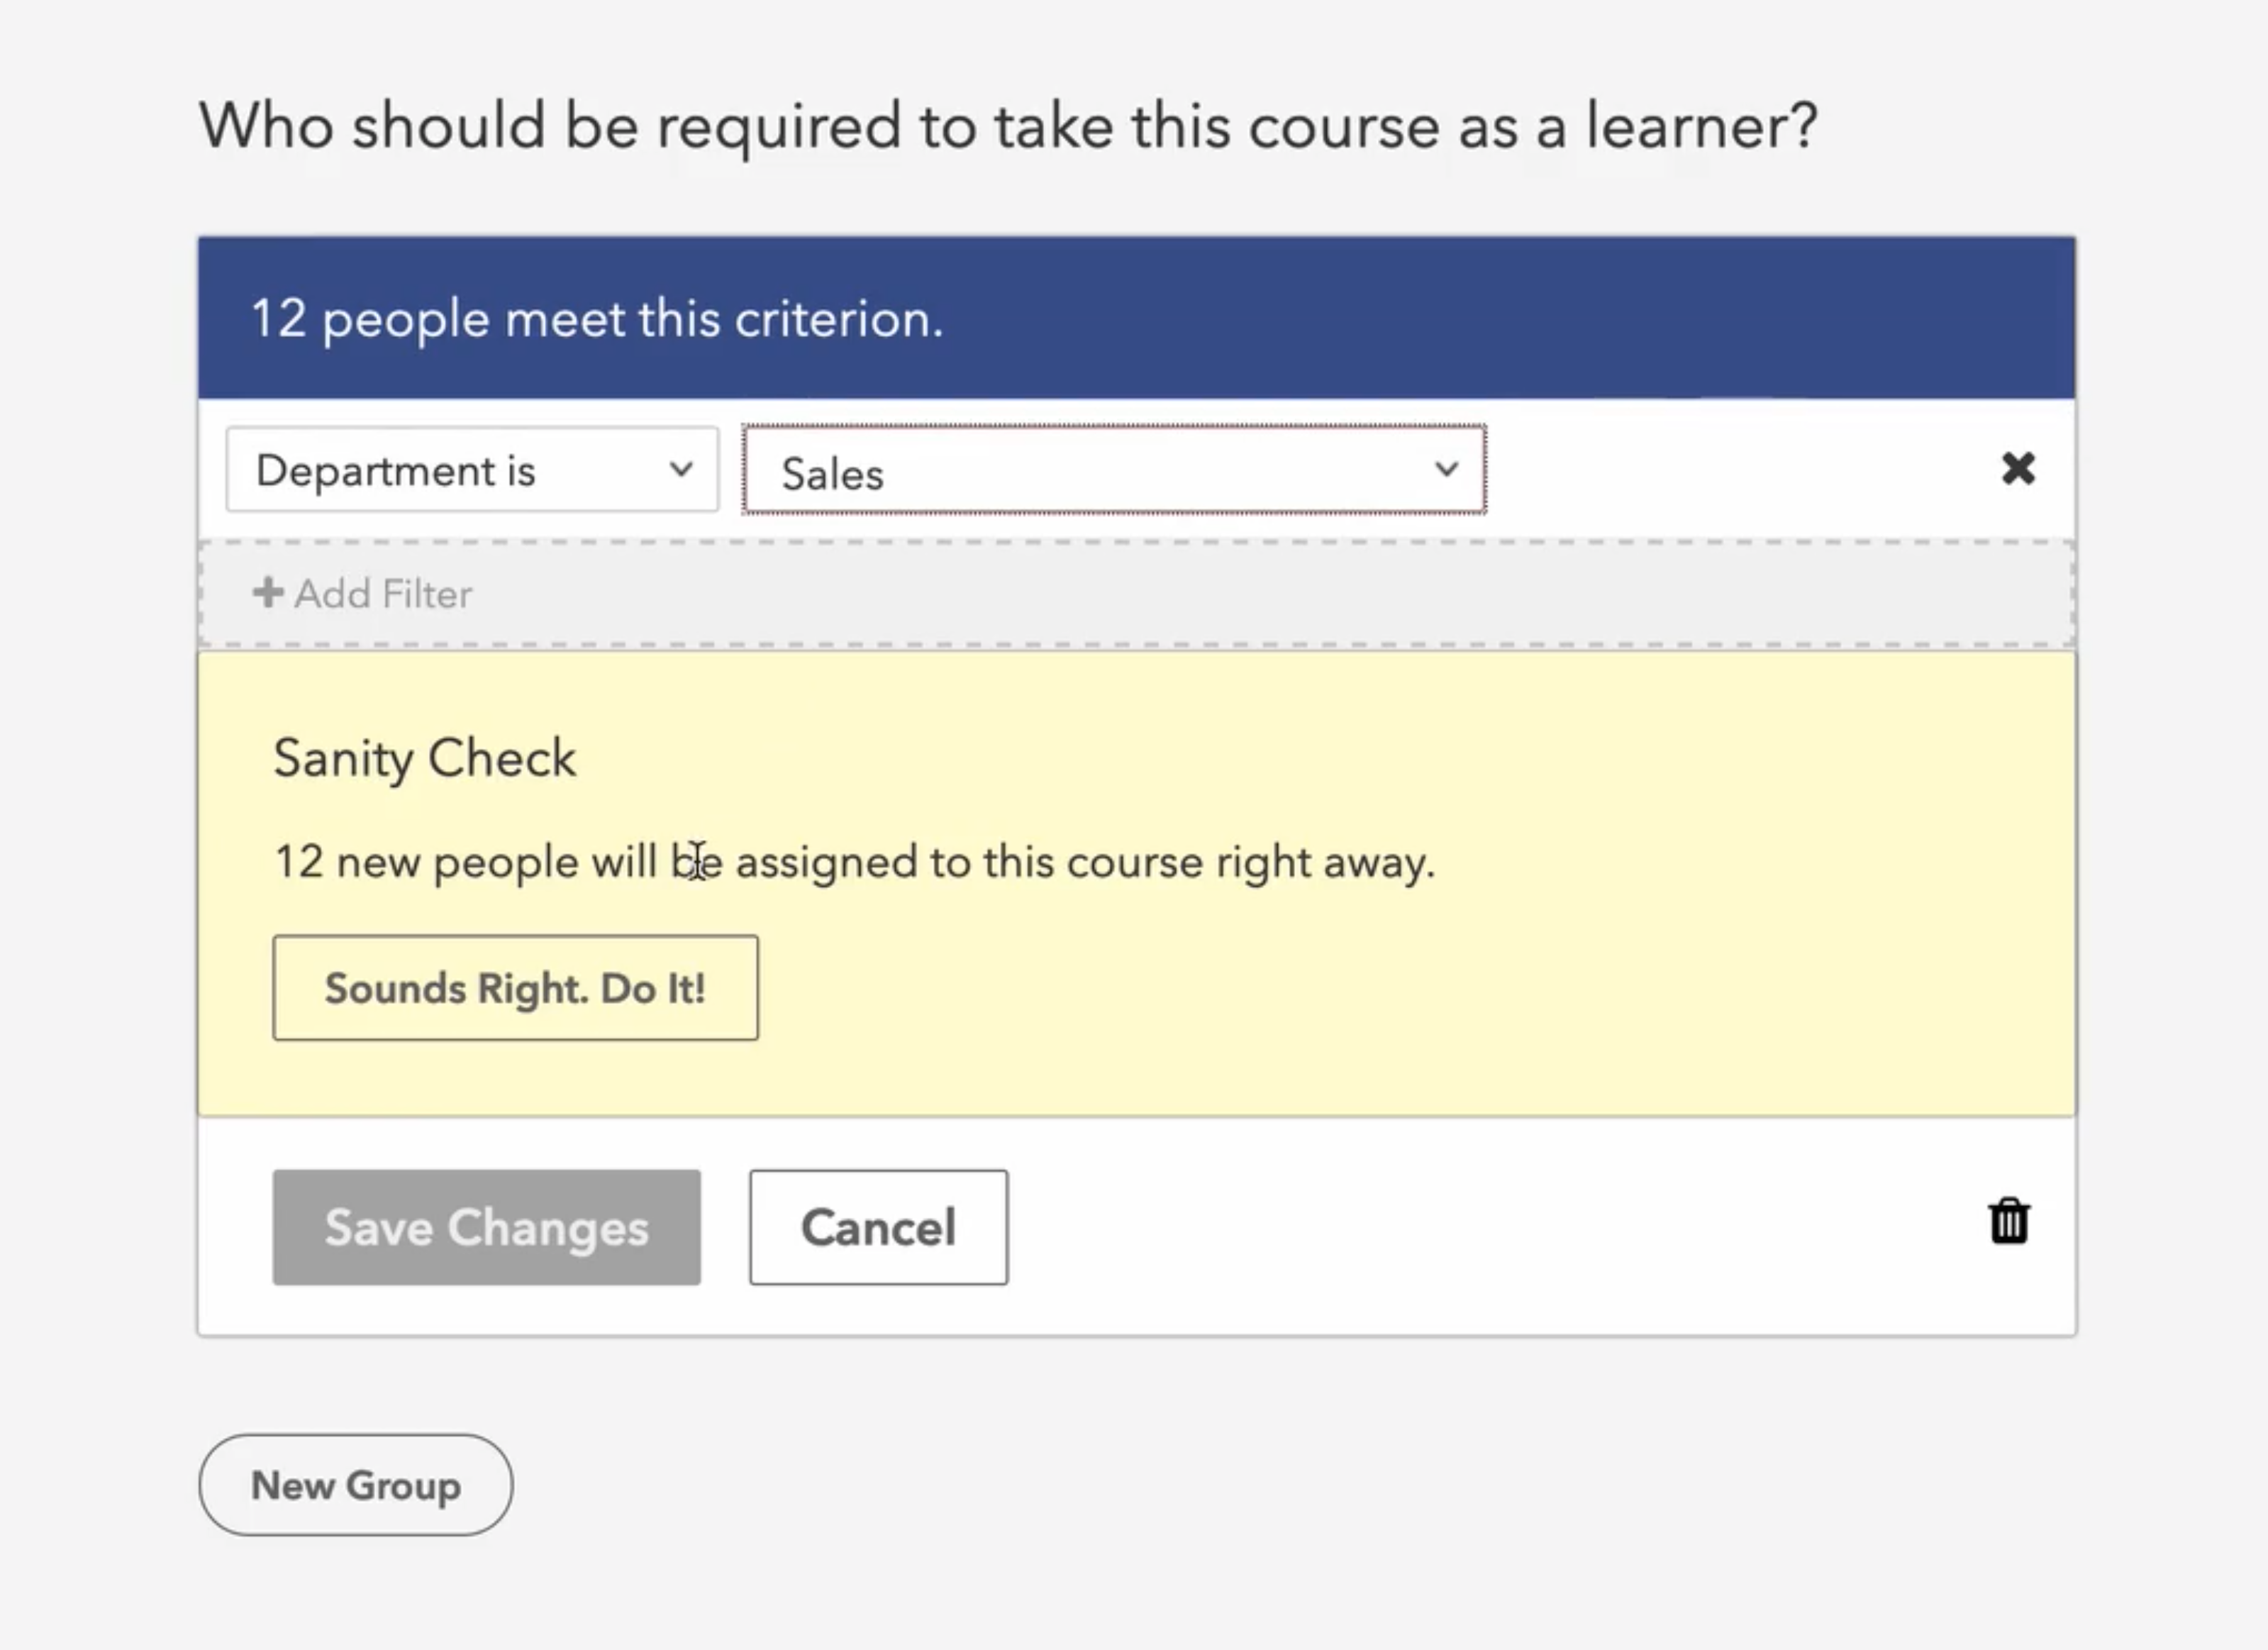This screenshot has width=2268, height=1650.
Task: Click the blue "12 people meet this criterion" banner
Action: [x=1136, y=318]
